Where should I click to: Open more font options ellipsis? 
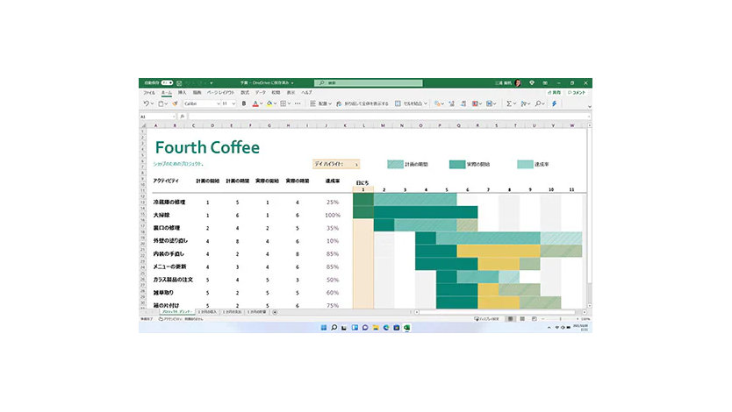pyautogui.click(x=298, y=103)
